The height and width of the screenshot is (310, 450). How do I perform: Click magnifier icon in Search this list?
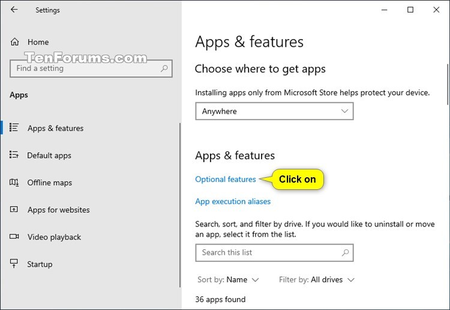(346, 252)
